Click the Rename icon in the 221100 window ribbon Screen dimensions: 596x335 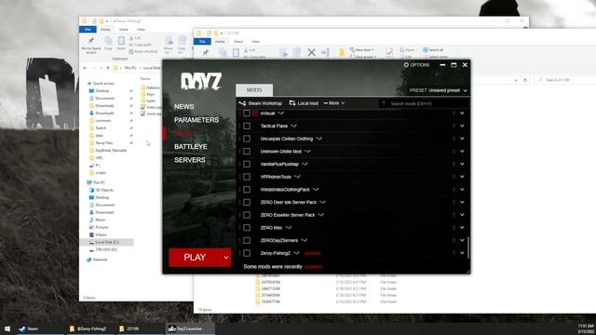pyautogui.click(x=325, y=52)
